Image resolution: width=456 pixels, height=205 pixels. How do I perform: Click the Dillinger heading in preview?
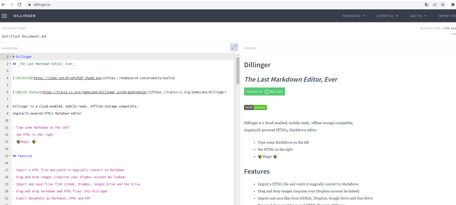[257, 65]
